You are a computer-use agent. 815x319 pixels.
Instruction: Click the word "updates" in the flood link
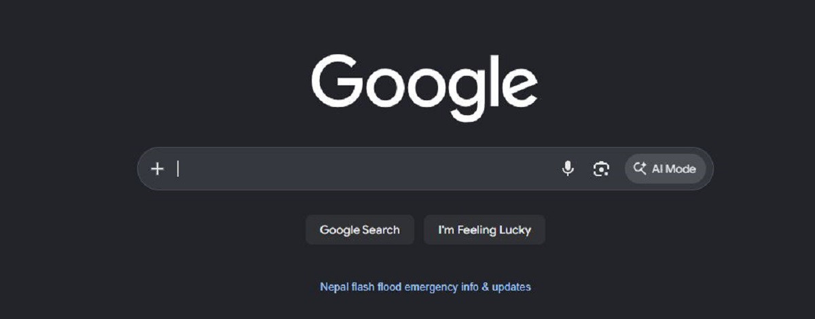511,287
